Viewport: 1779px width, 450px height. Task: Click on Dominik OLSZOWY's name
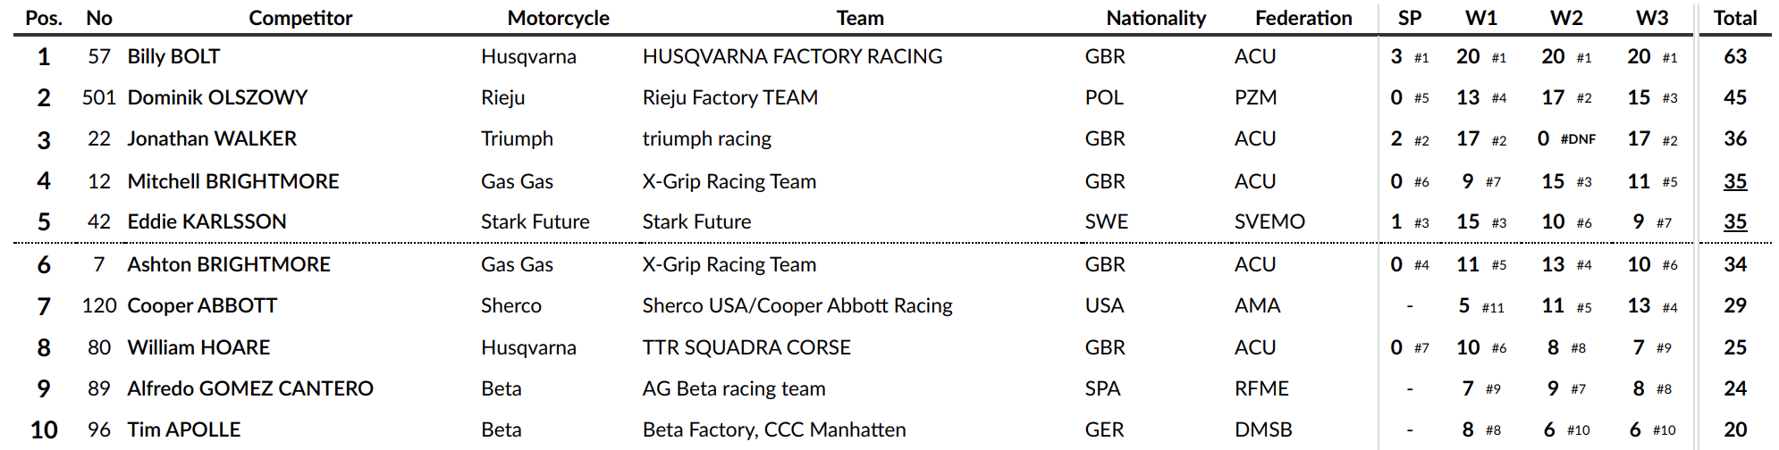[217, 97]
